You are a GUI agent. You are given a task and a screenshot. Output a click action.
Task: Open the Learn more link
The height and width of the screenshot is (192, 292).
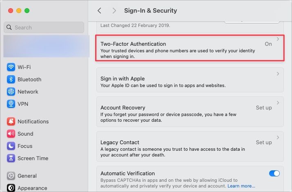coord(240,186)
